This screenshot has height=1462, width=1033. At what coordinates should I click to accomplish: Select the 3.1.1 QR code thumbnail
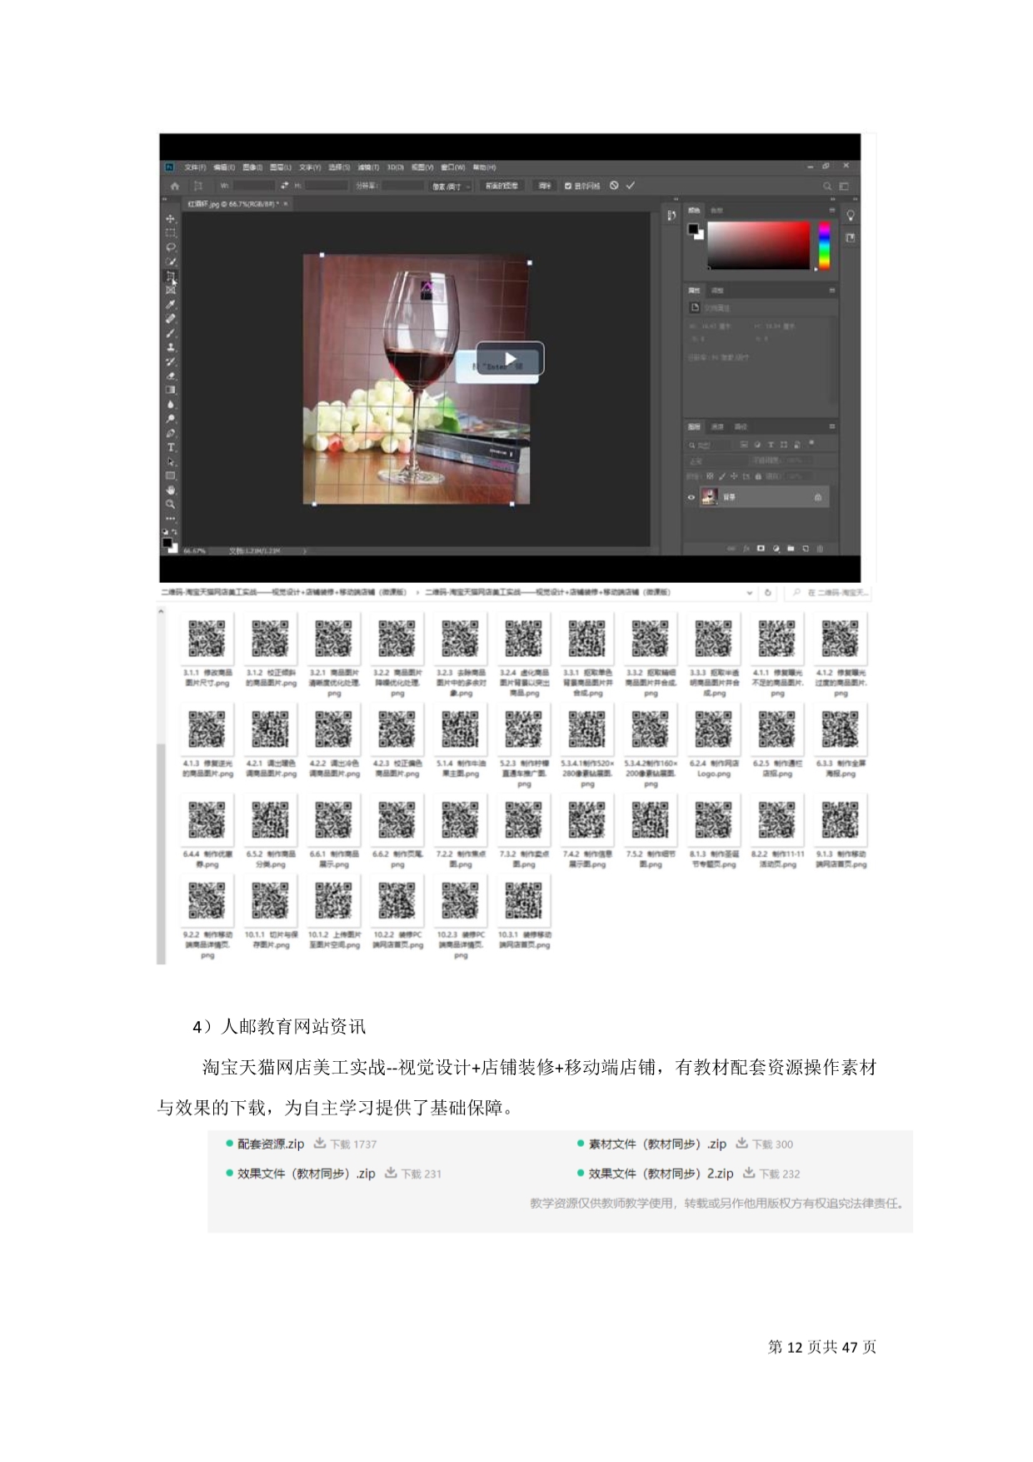coord(207,639)
